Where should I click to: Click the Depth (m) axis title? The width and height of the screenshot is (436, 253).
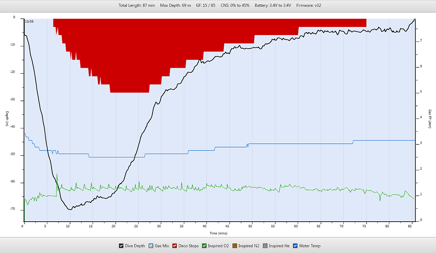[x=6, y=119]
